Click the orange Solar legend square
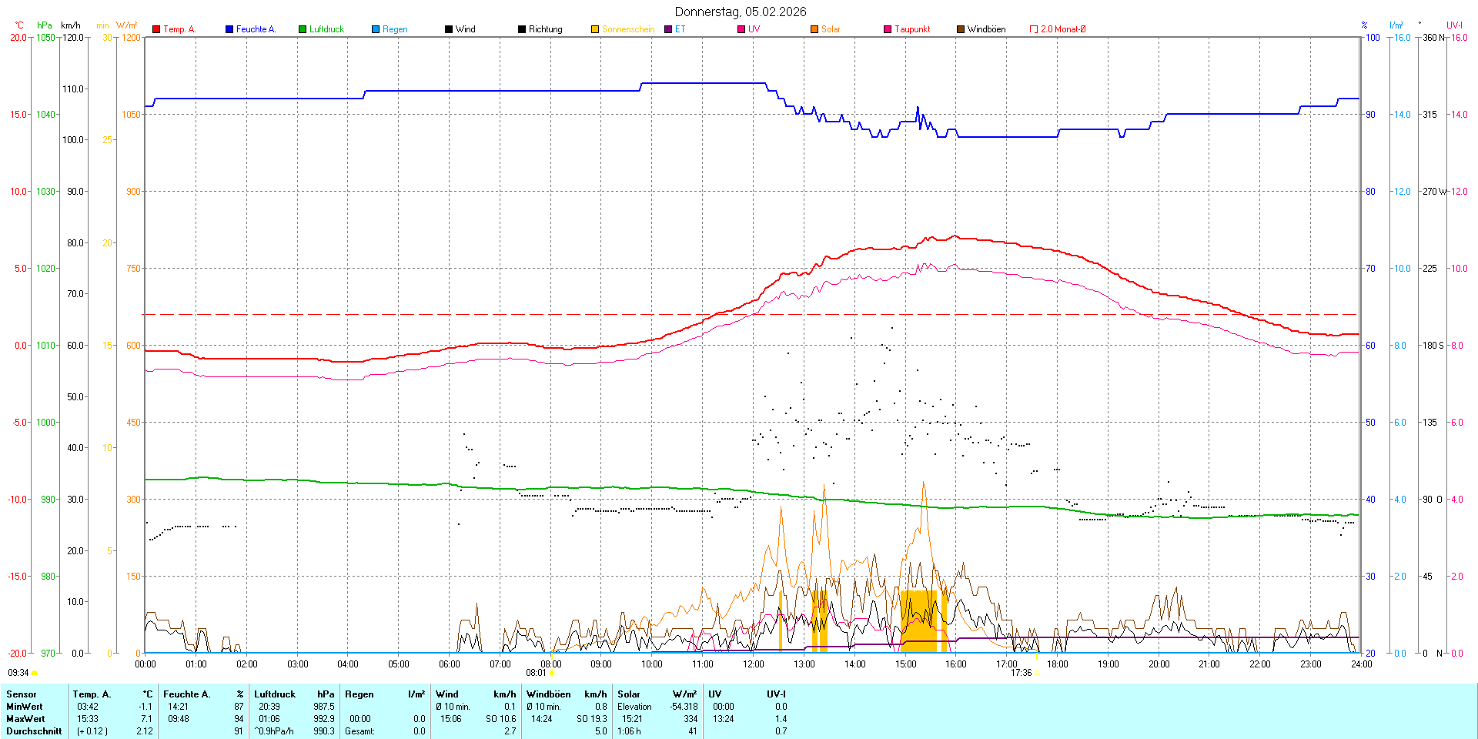The width and height of the screenshot is (1478, 739). tap(814, 29)
